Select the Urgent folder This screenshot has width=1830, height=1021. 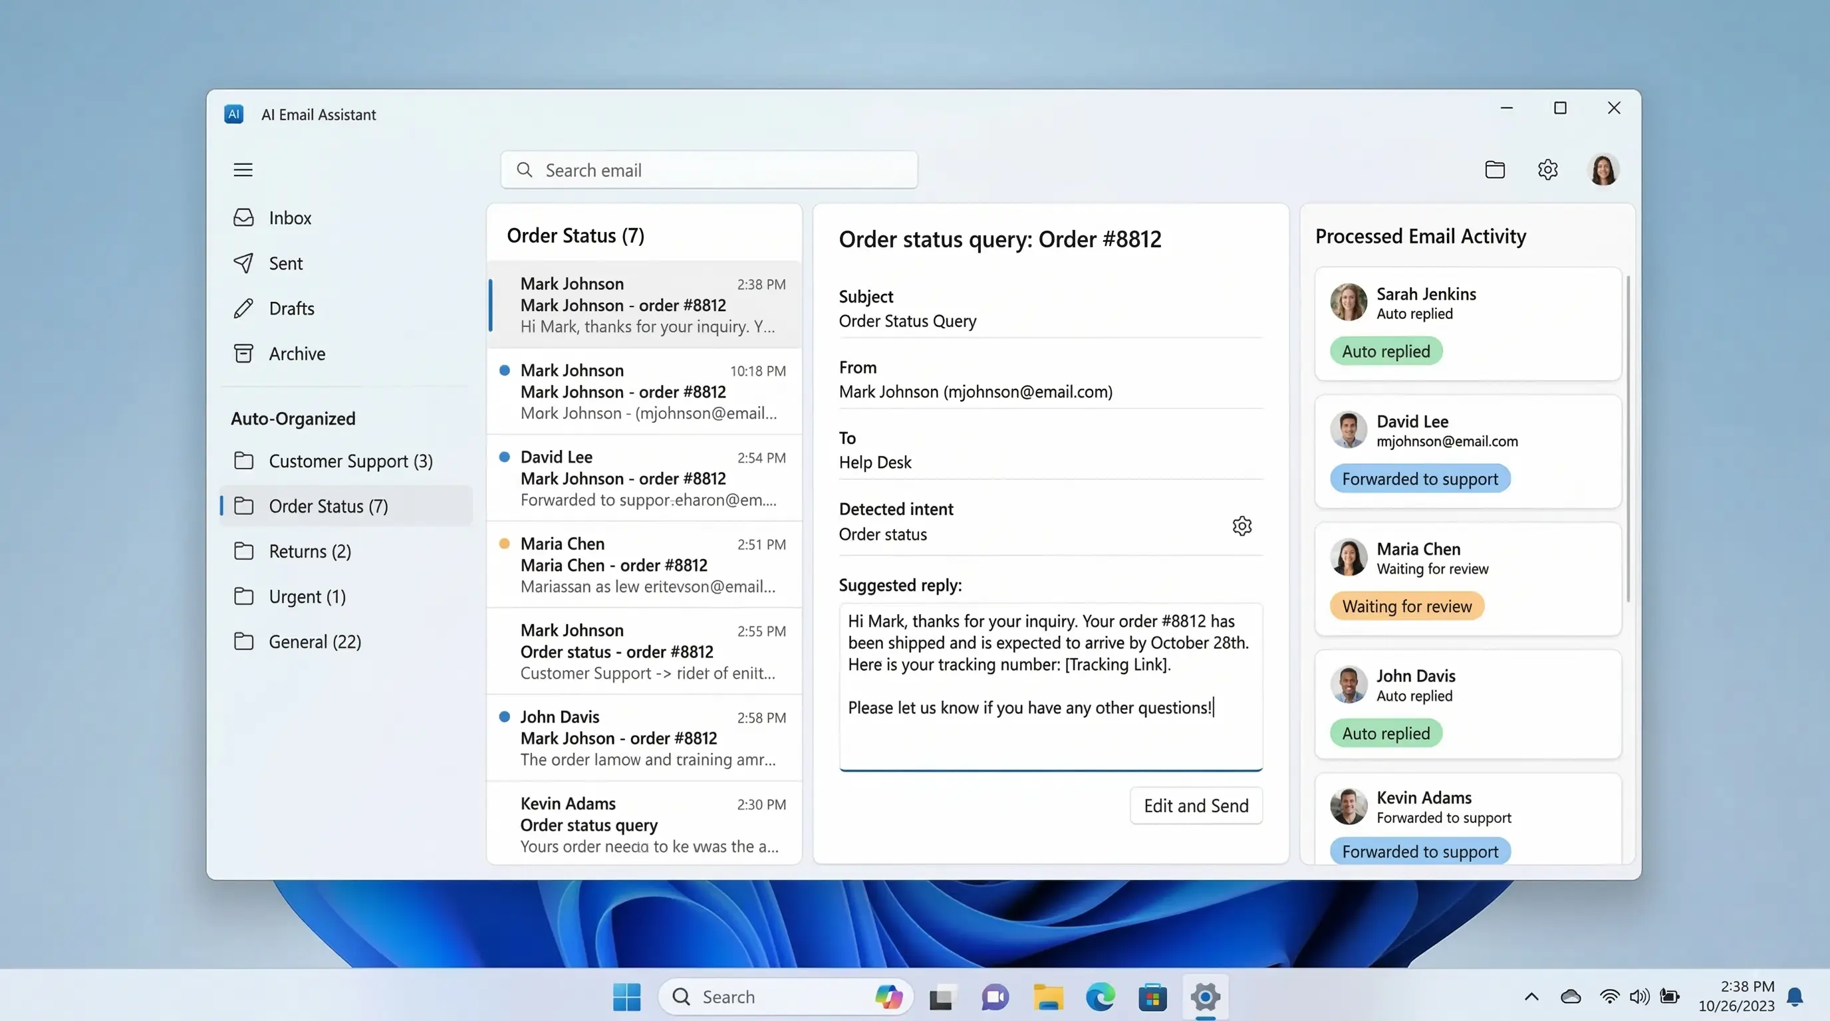(306, 596)
